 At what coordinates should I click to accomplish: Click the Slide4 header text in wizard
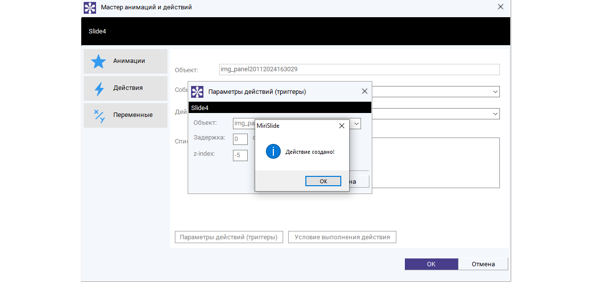tap(98, 31)
